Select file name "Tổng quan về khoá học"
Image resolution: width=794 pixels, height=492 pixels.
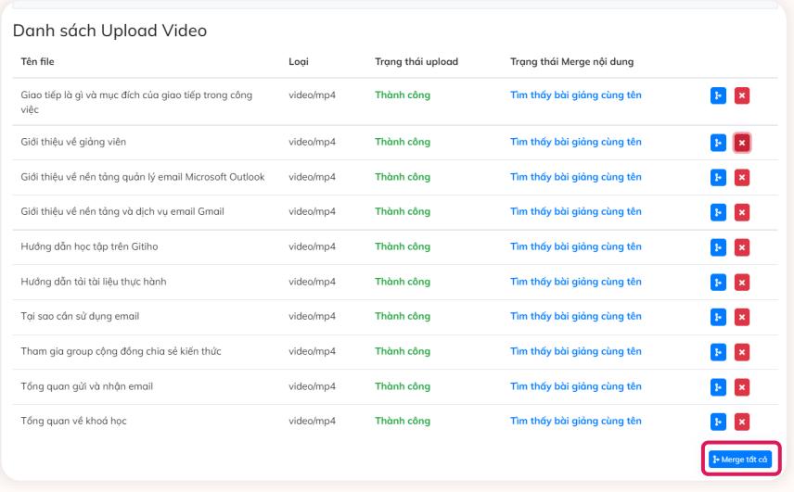(73, 422)
